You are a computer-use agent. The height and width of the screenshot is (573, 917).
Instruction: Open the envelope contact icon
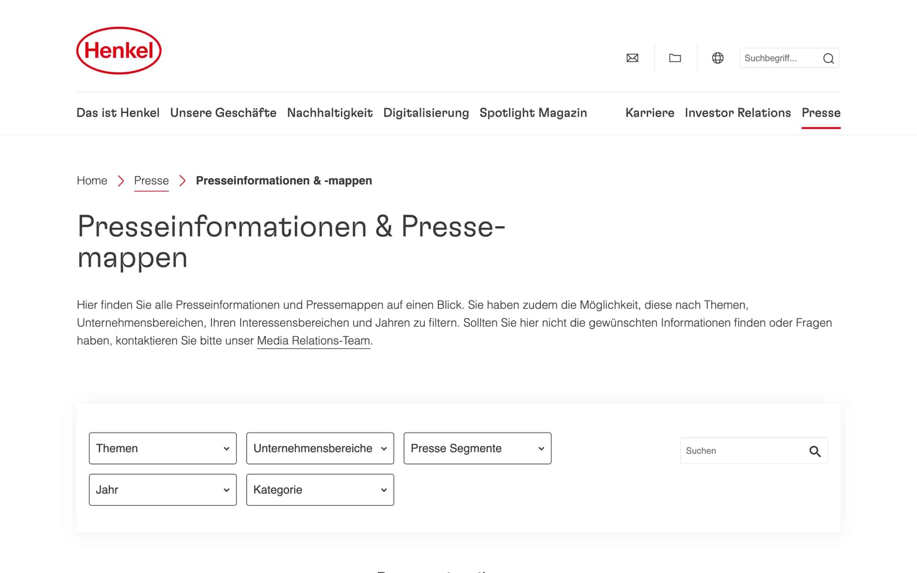(x=632, y=58)
